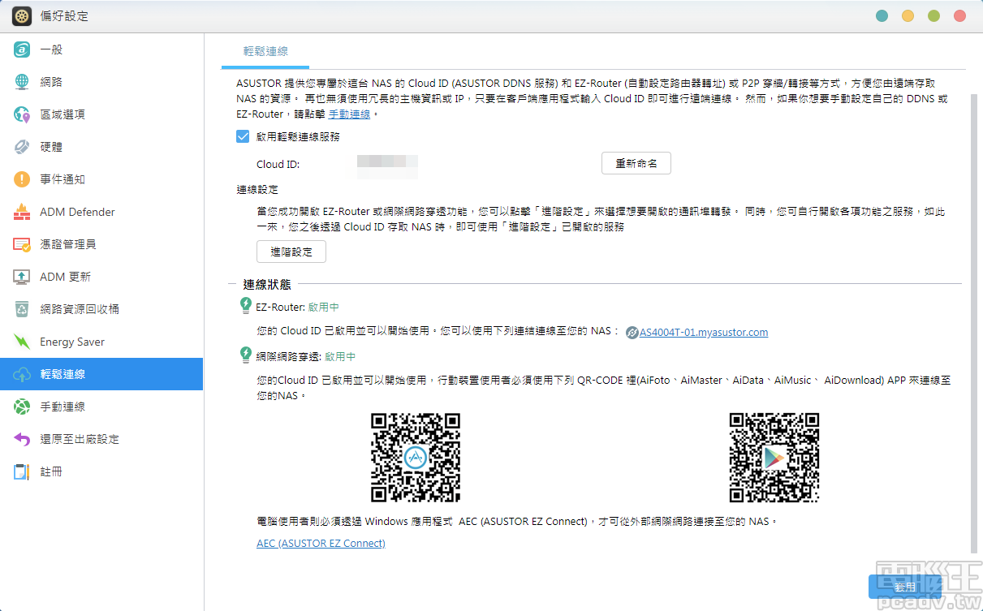The width and height of the screenshot is (983, 611).
Task: Click the 偏好設定 gear icon
Action: pos(22,15)
